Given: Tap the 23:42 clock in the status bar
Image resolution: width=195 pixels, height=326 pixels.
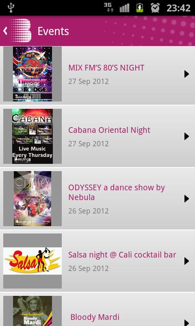Looking at the screenshot, I should click(178, 8).
